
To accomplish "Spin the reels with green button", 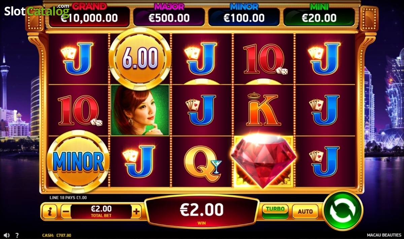I will [x=343, y=210].
